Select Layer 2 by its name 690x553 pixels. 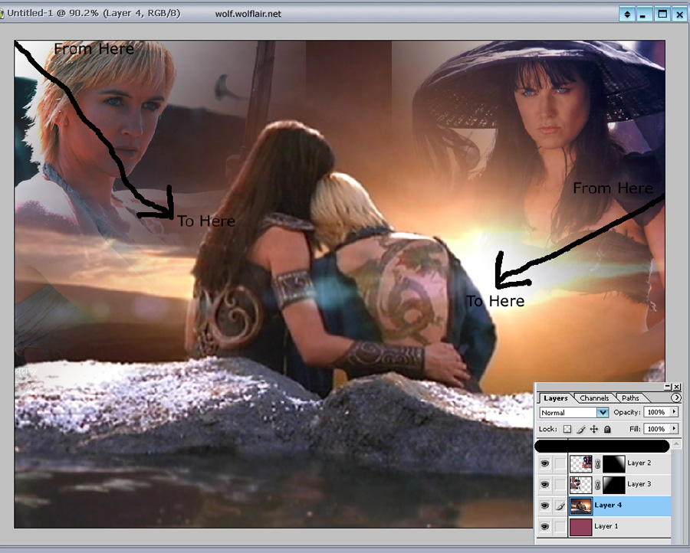639,463
